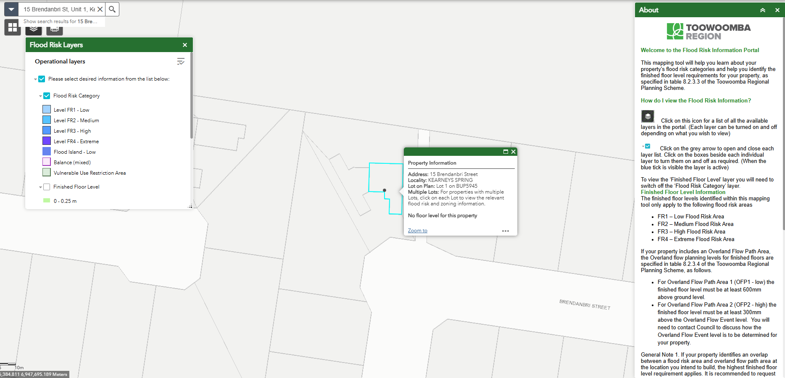The width and height of the screenshot is (785, 378).
Task: Maximize the Property Information popup
Action: tap(506, 152)
